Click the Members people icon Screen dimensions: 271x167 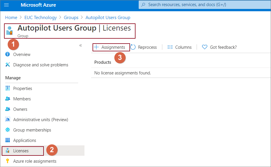[x=7, y=99]
